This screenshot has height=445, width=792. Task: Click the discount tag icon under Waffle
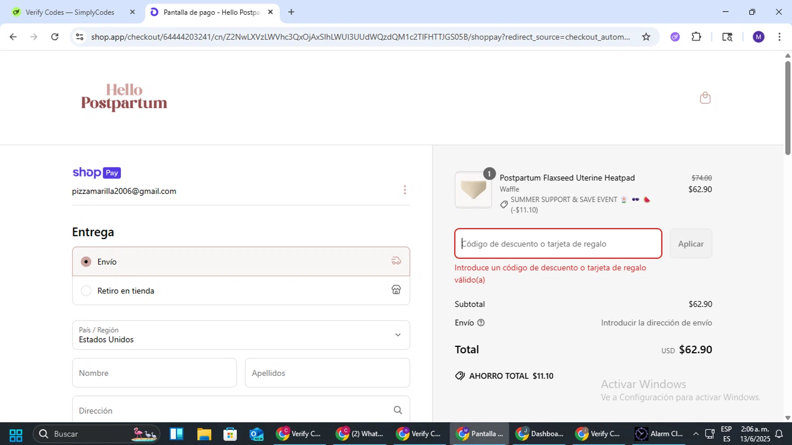tap(504, 204)
